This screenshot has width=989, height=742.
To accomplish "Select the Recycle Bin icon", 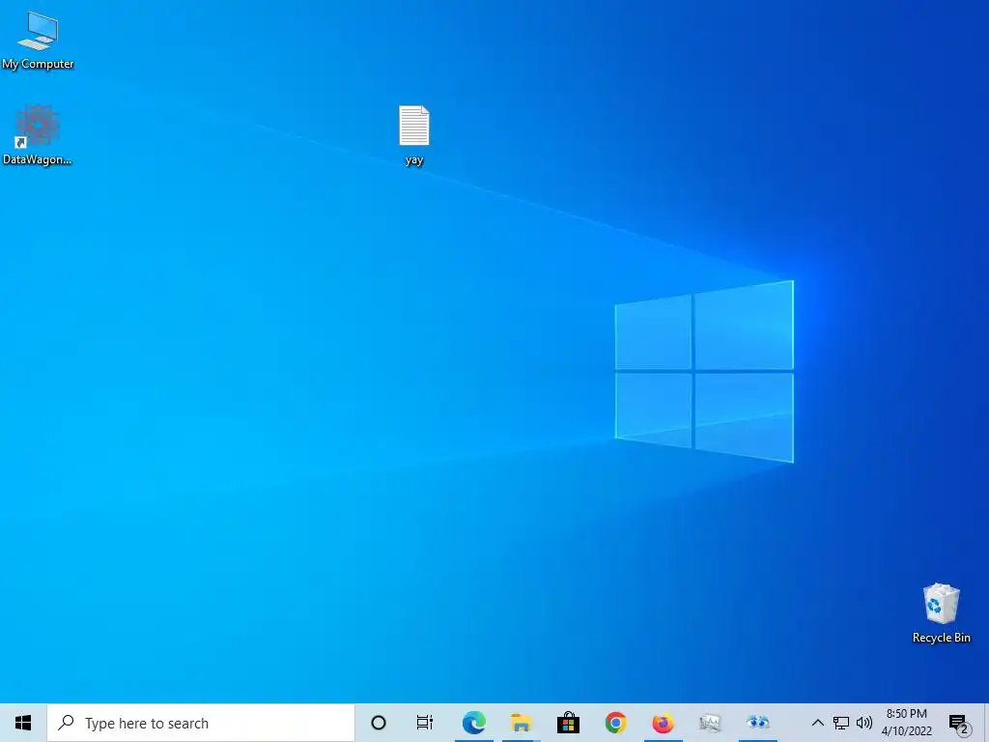I will tap(941, 614).
